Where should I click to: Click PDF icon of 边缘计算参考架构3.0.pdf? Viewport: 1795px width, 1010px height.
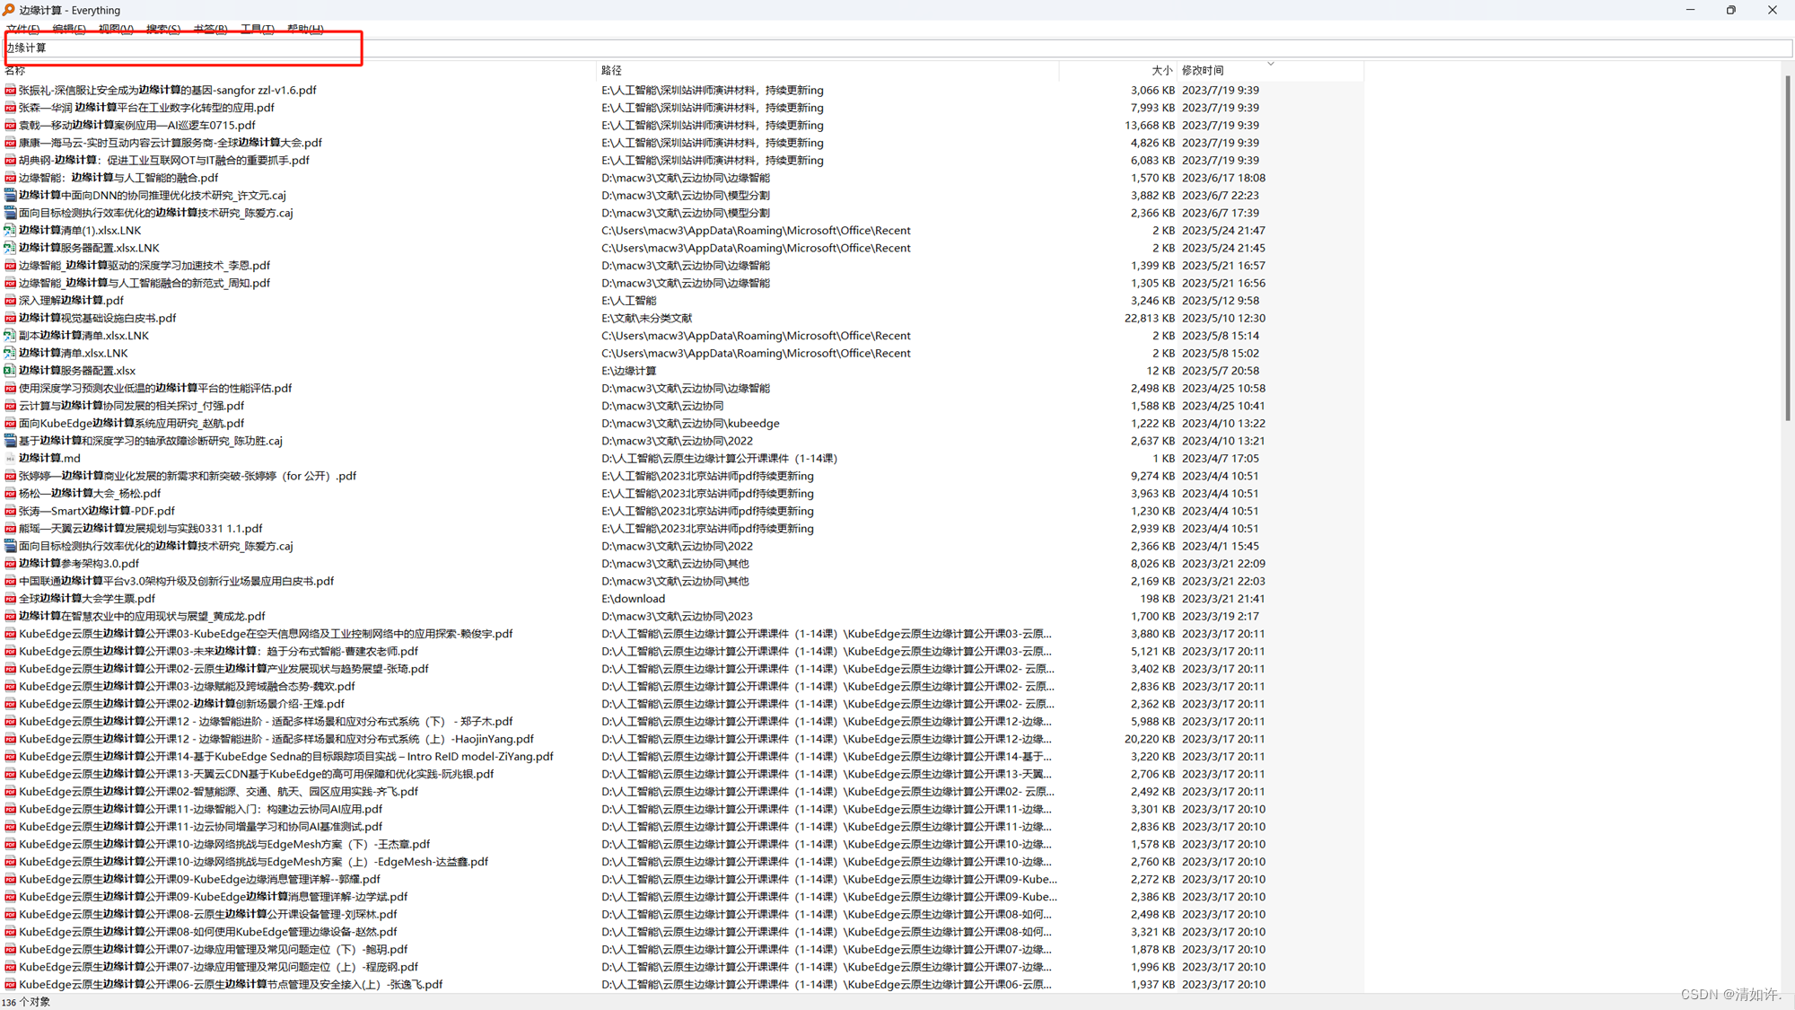click(10, 564)
